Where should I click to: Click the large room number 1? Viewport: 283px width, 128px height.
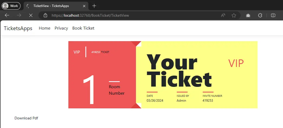(89, 89)
